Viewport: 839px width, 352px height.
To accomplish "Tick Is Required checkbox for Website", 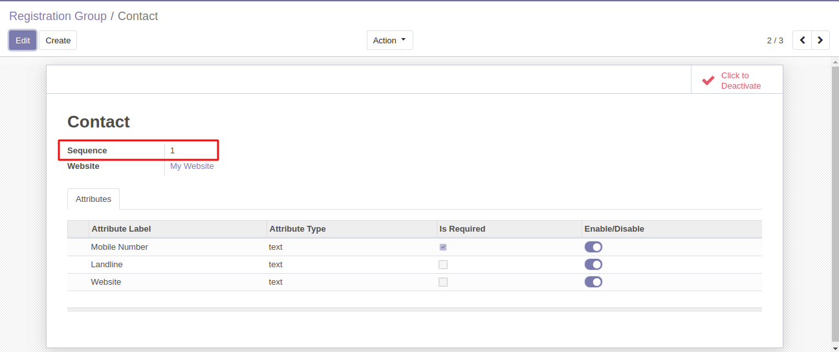I will pyautogui.click(x=443, y=282).
